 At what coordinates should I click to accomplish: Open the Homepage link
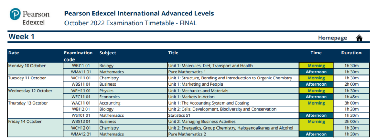(x=332, y=38)
